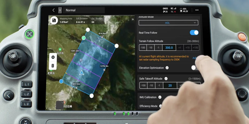The image size is (249, 124).
Task: Save the mapping route with disk icon
Action: (54, 21)
